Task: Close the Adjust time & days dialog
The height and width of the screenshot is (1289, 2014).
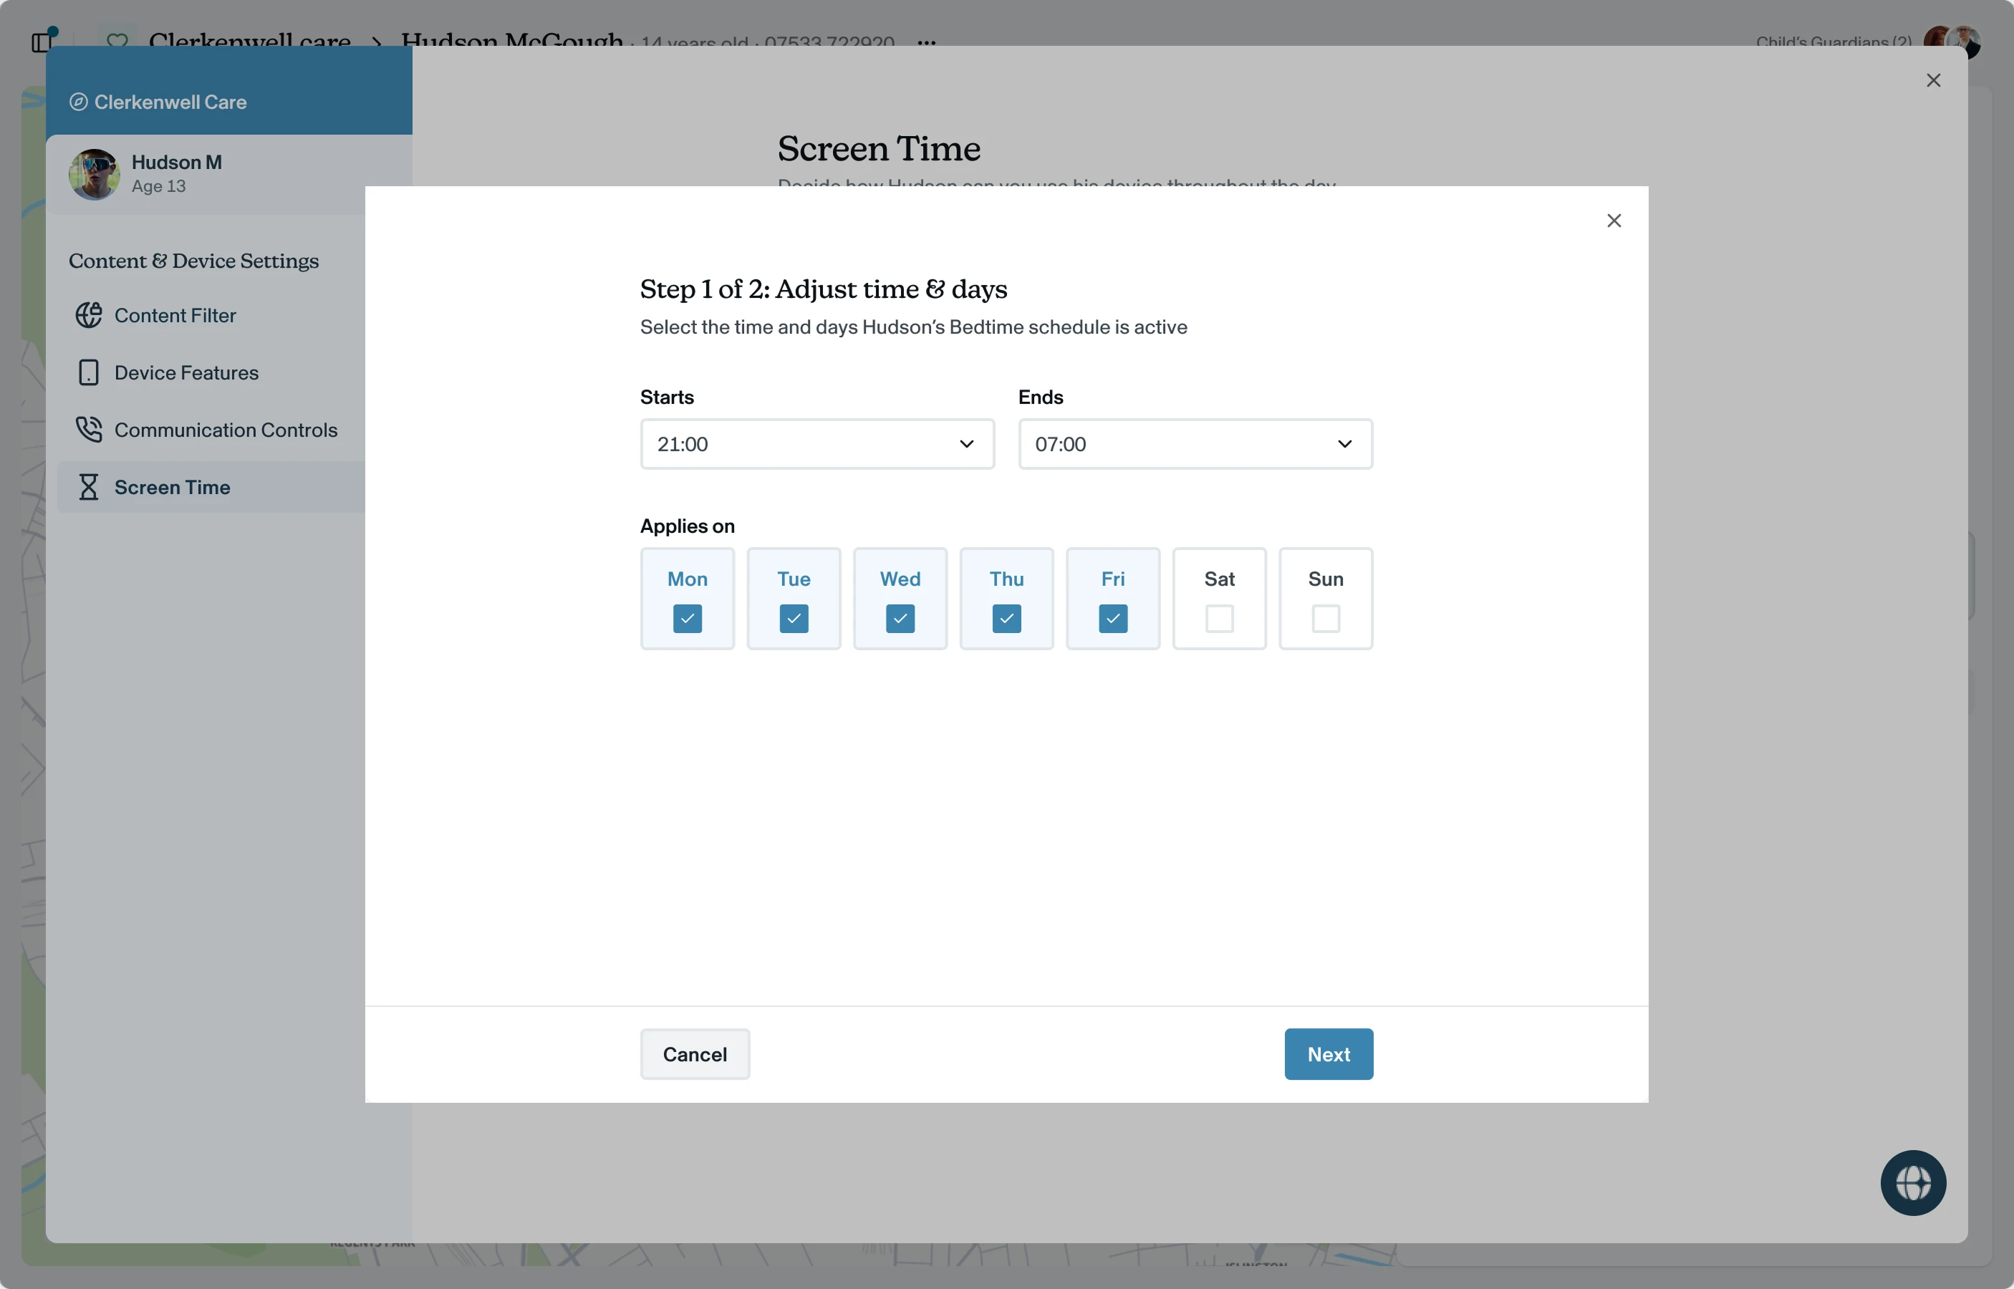Action: [1614, 220]
